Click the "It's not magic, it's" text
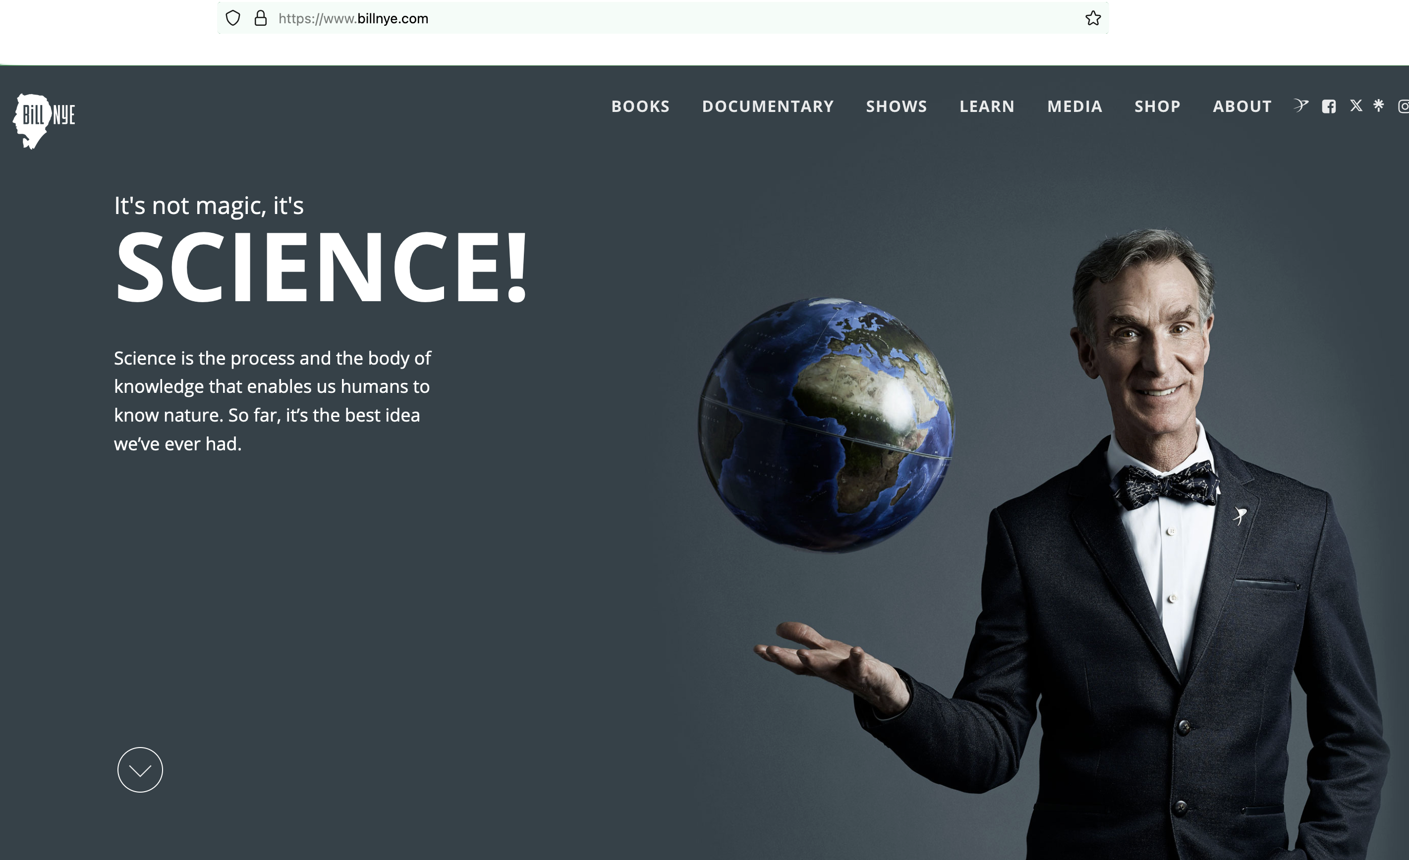1409x860 pixels. [x=209, y=206]
